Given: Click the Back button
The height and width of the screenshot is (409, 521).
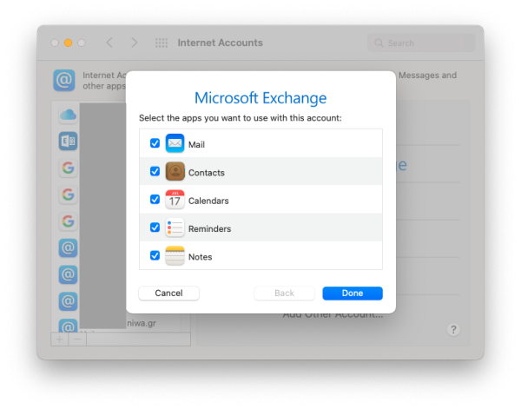Looking at the screenshot, I should [285, 293].
